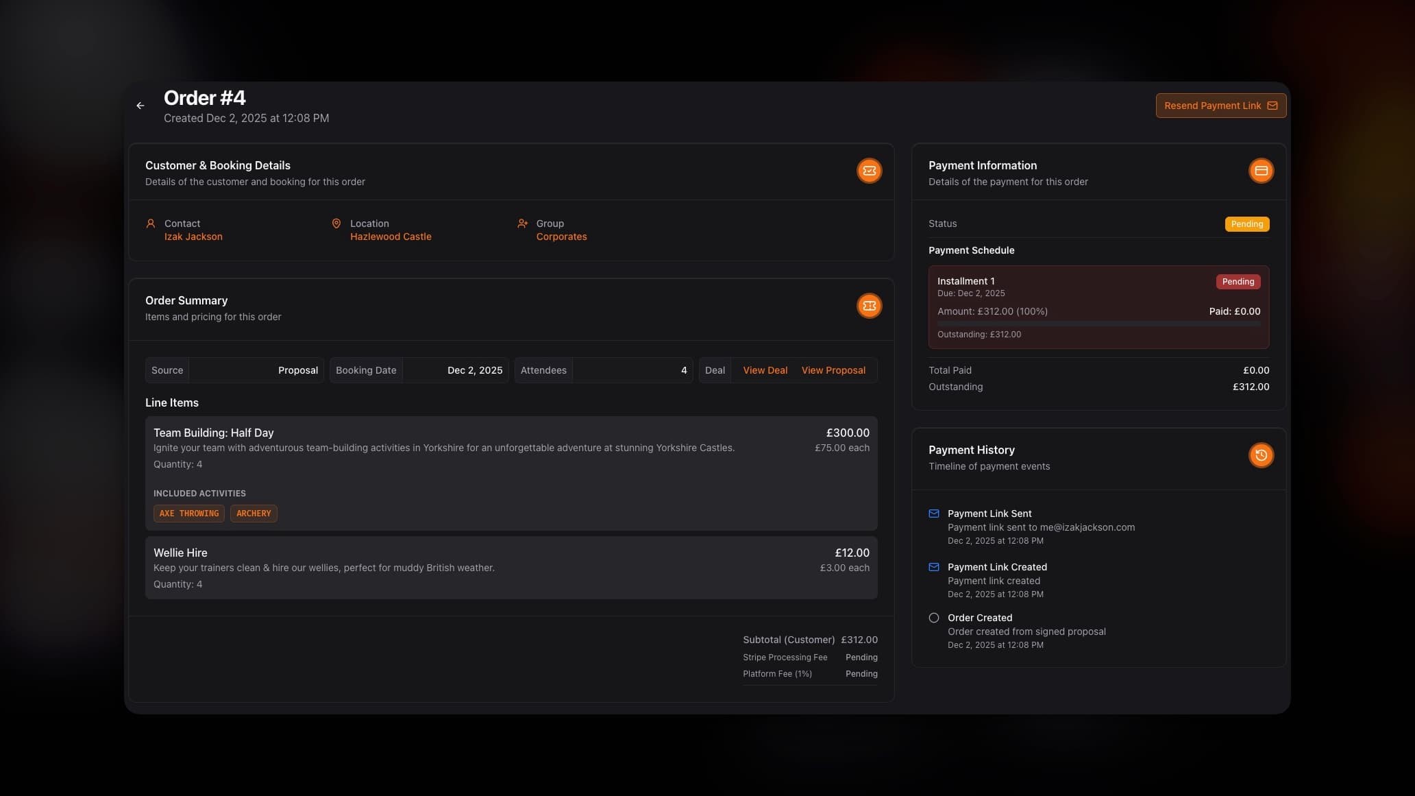Click the Customer & Booking Details ticket icon
The height and width of the screenshot is (796, 1415).
(869, 171)
